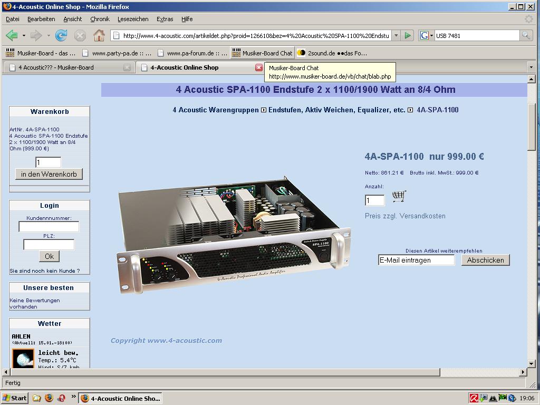The width and height of the screenshot is (540, 405).
Task: Expand the quick launch overflow chevron
Action: click(73, 397)
